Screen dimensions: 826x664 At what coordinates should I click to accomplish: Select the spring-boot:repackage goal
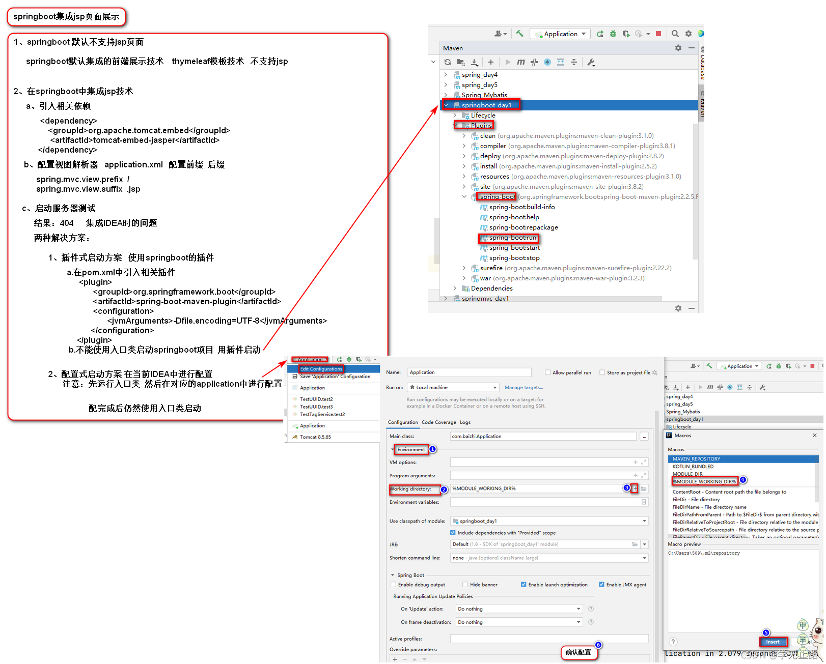click(x=523, y=227)
